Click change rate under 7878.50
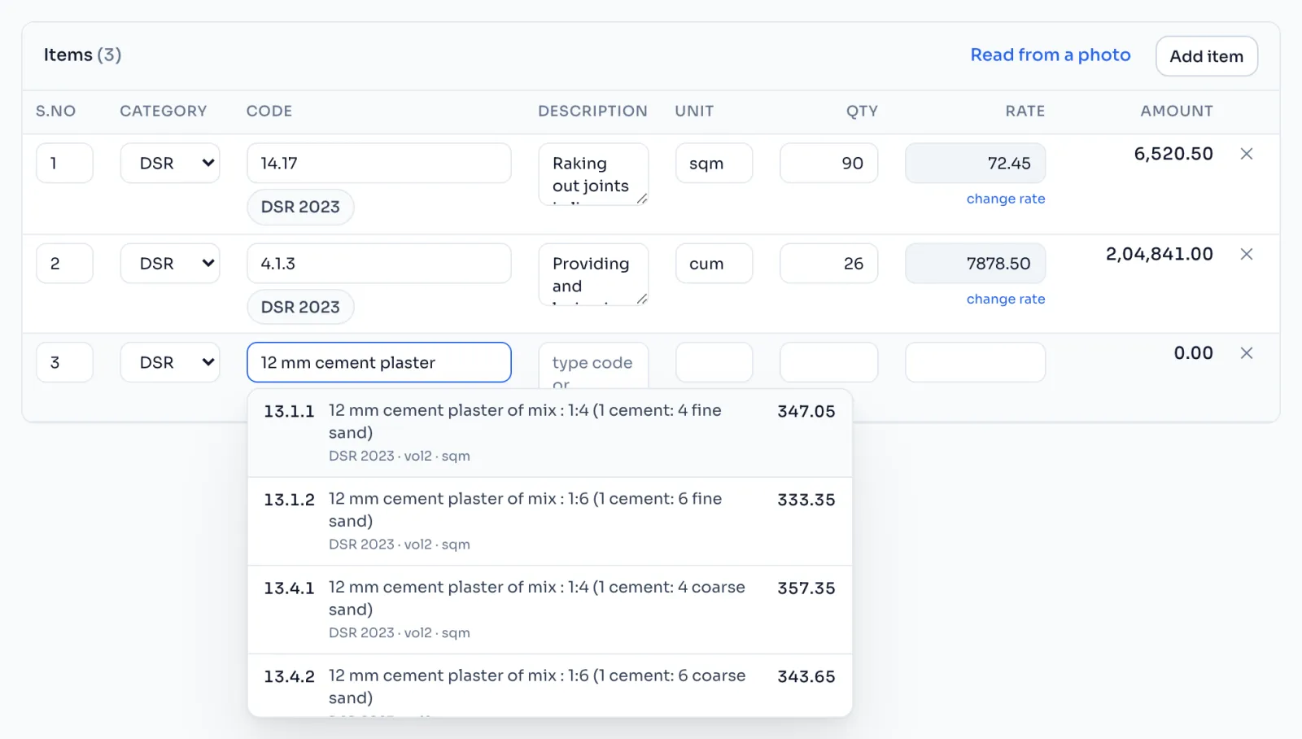1302x739 pixels. (1006, 299)
